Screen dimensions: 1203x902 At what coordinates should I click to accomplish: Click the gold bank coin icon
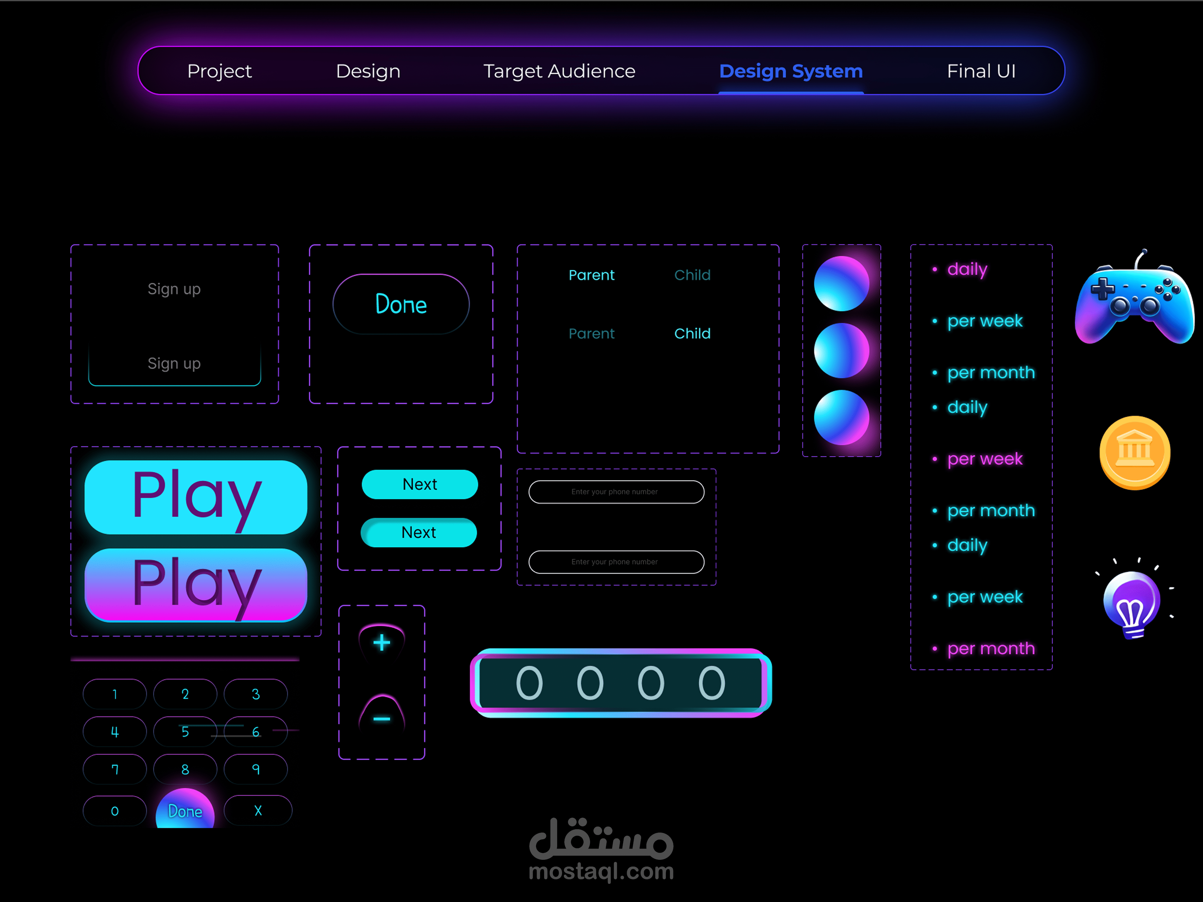click(1135, 452)
